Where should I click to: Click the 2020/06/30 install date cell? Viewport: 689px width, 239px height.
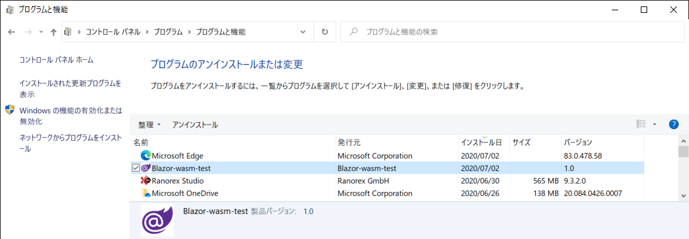point(480,181)
